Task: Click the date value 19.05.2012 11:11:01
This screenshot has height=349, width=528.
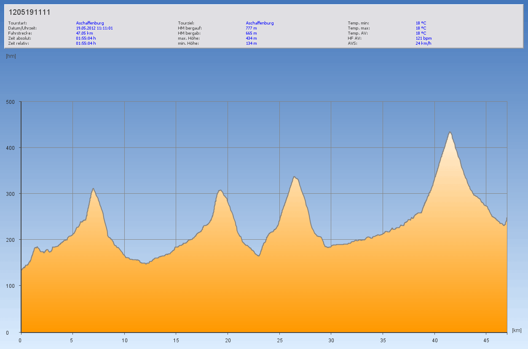Action: click(94, 28)
